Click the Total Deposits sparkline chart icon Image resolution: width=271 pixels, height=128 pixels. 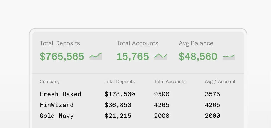(x=96, y=56)
